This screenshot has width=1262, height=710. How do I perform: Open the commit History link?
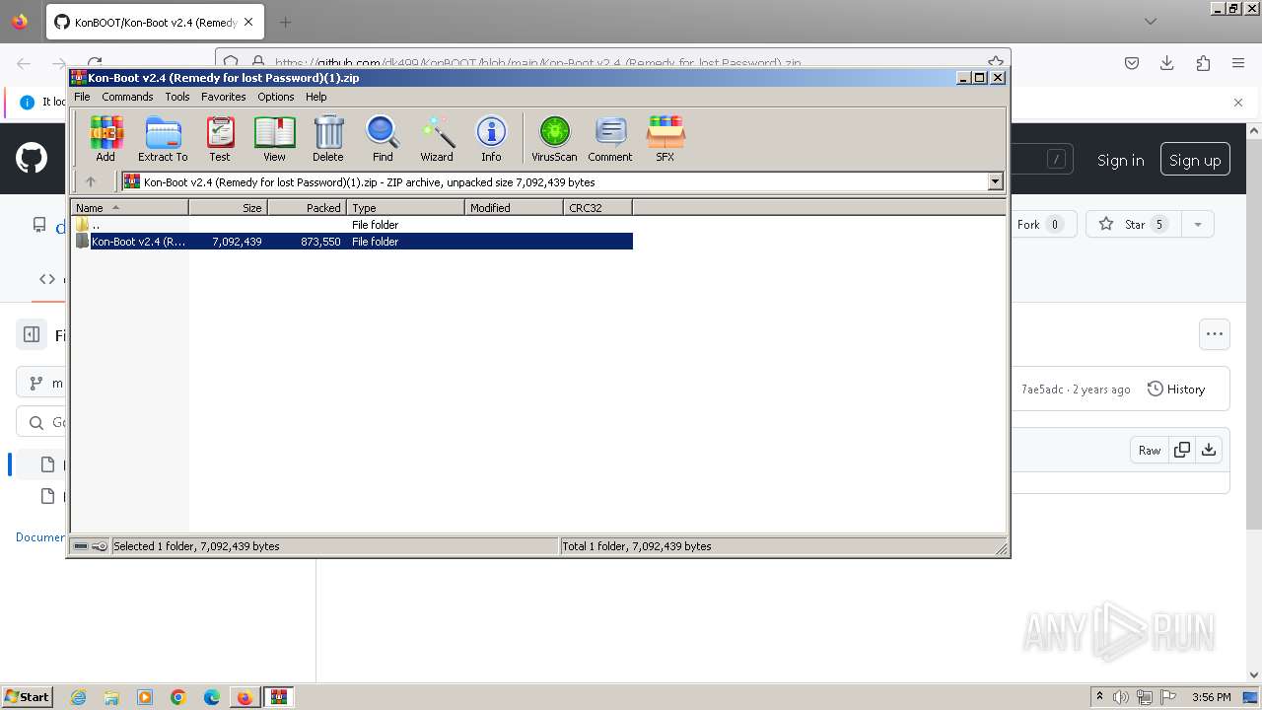tap(1176, 390)
